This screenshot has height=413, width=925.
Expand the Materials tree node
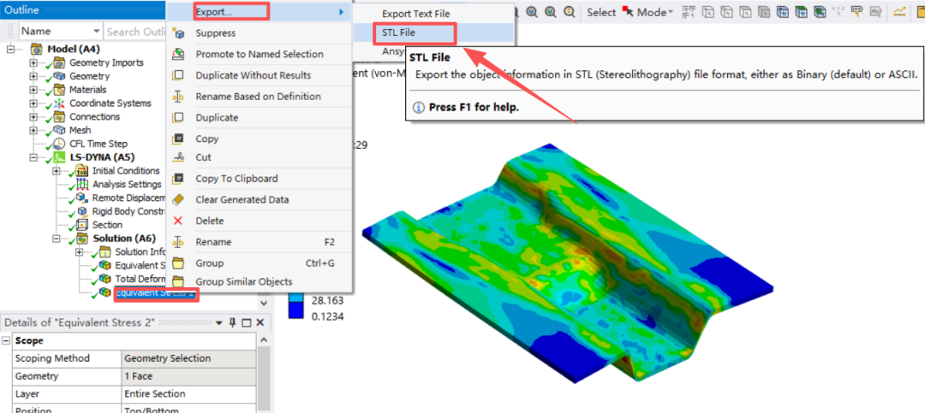pos(33,90)
